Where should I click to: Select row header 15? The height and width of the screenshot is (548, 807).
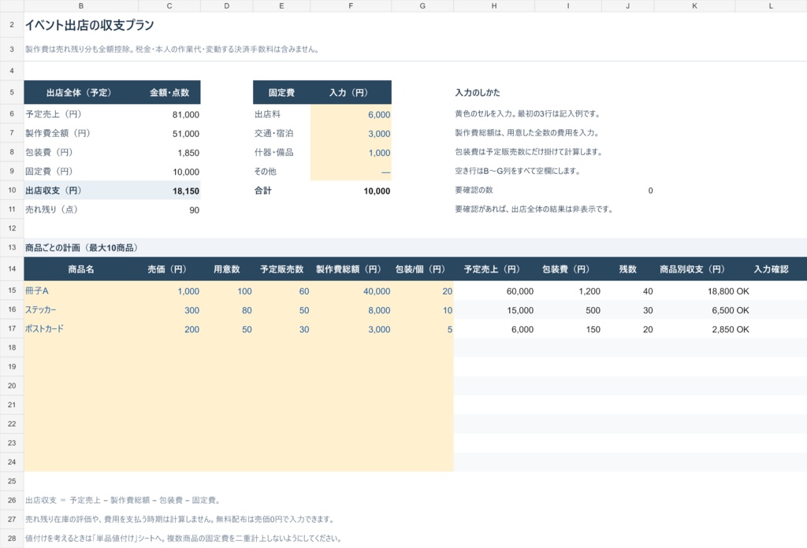click(x=12, y=291)
